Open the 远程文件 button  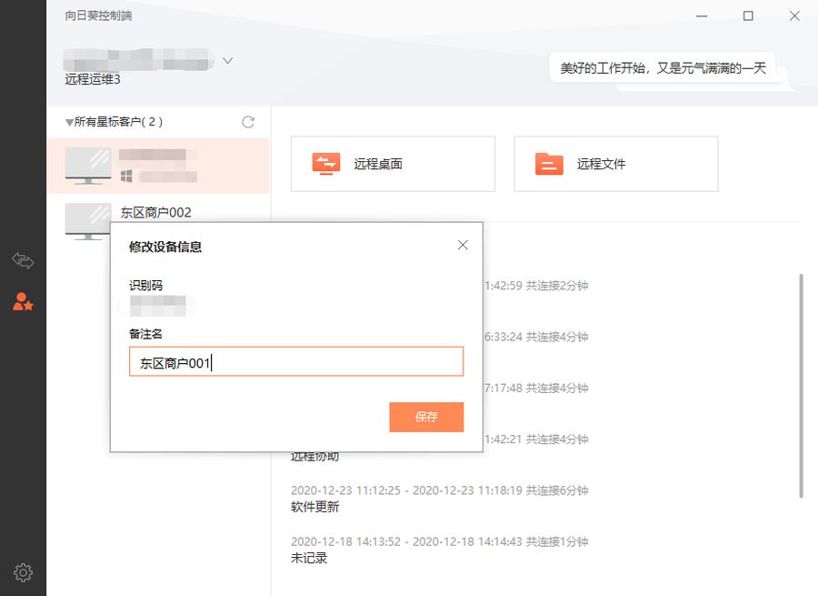(615, 164)
